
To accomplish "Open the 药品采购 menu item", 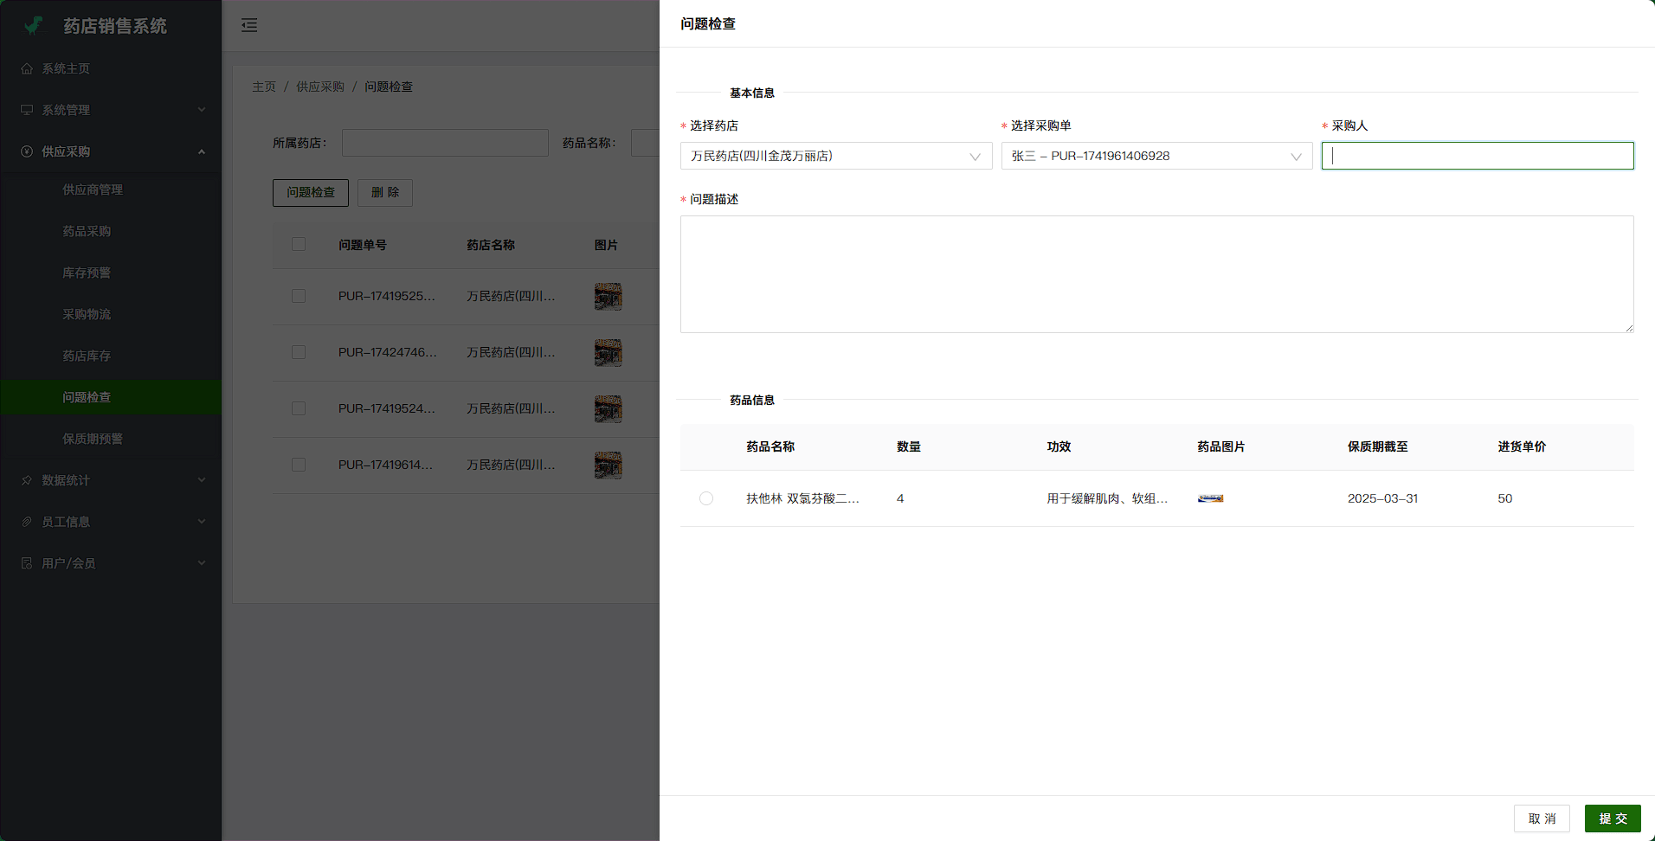I will point(87,231).
